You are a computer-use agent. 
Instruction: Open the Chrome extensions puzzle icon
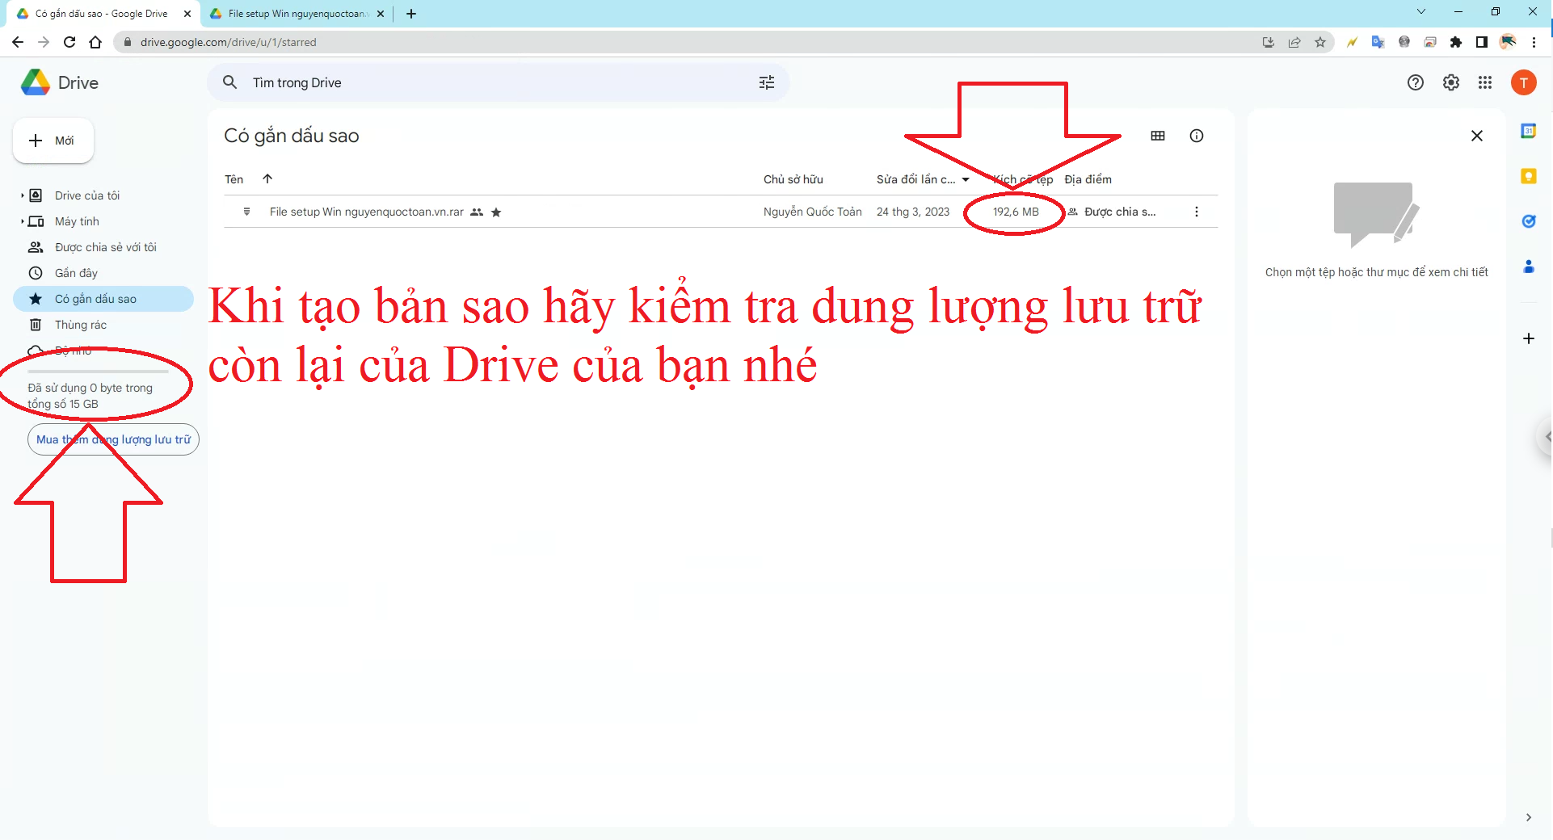tap(1456, 42)
